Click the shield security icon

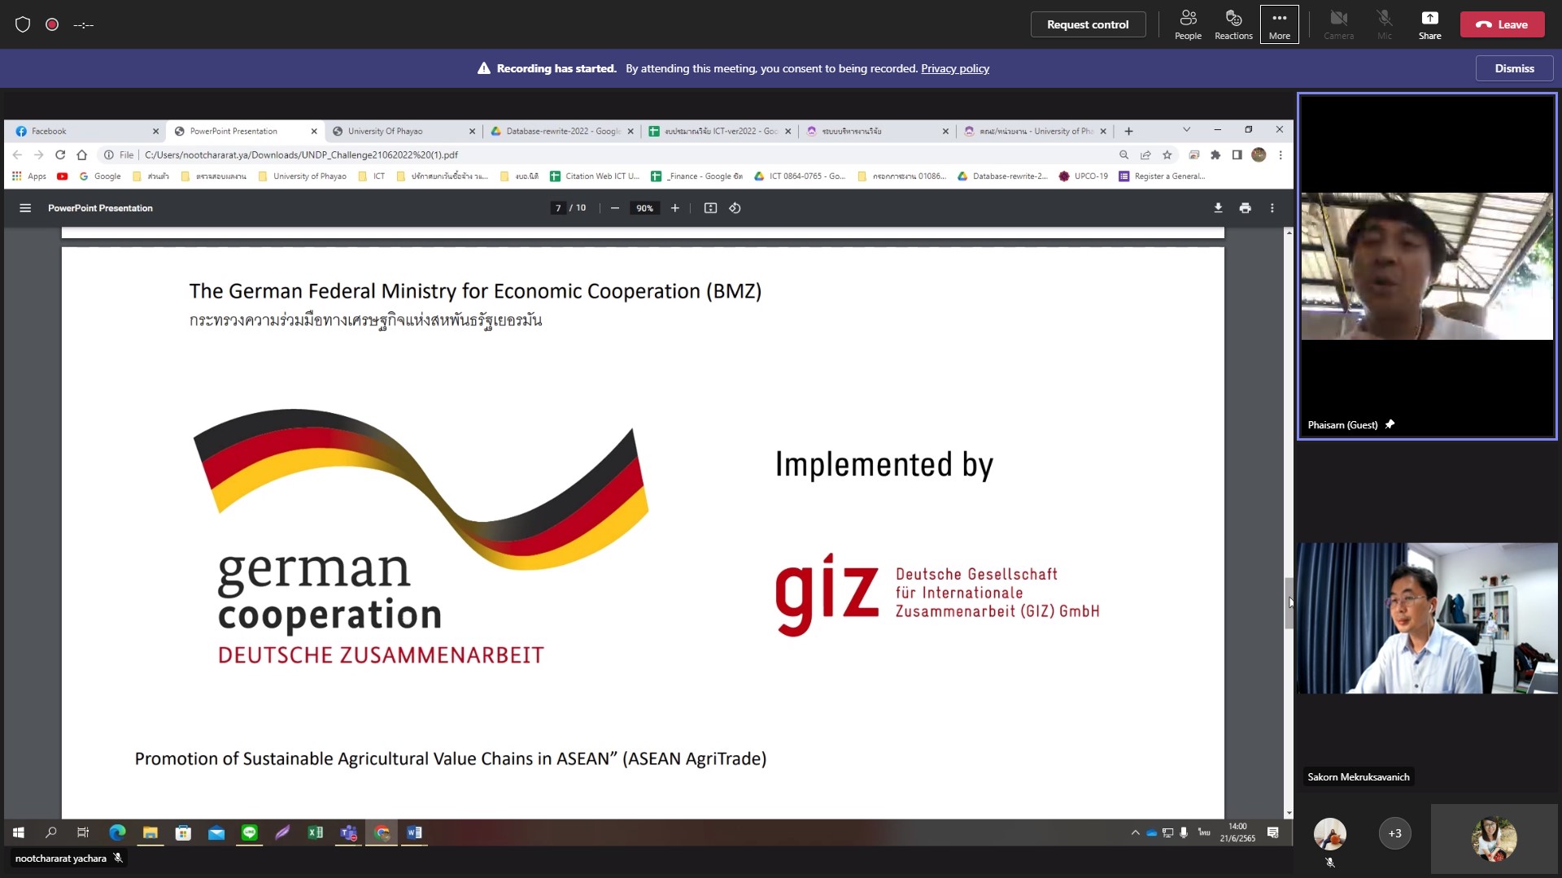tap(23, 24)
